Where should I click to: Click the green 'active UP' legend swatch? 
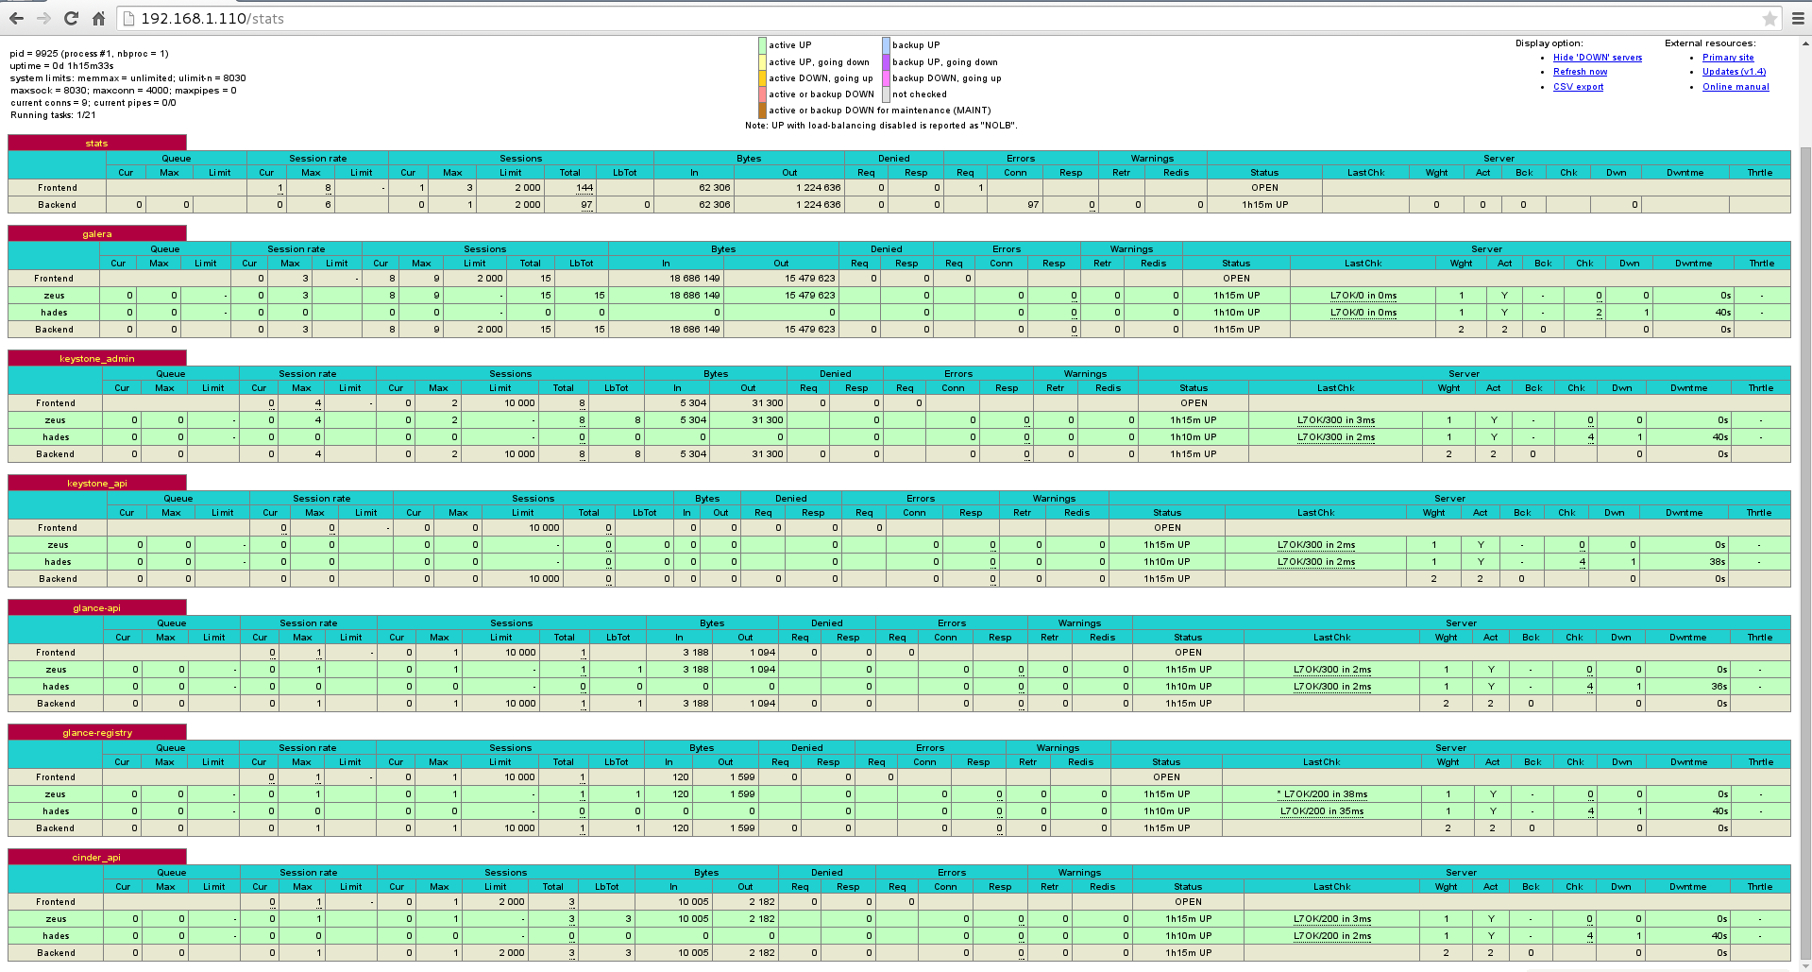point(762,45)
